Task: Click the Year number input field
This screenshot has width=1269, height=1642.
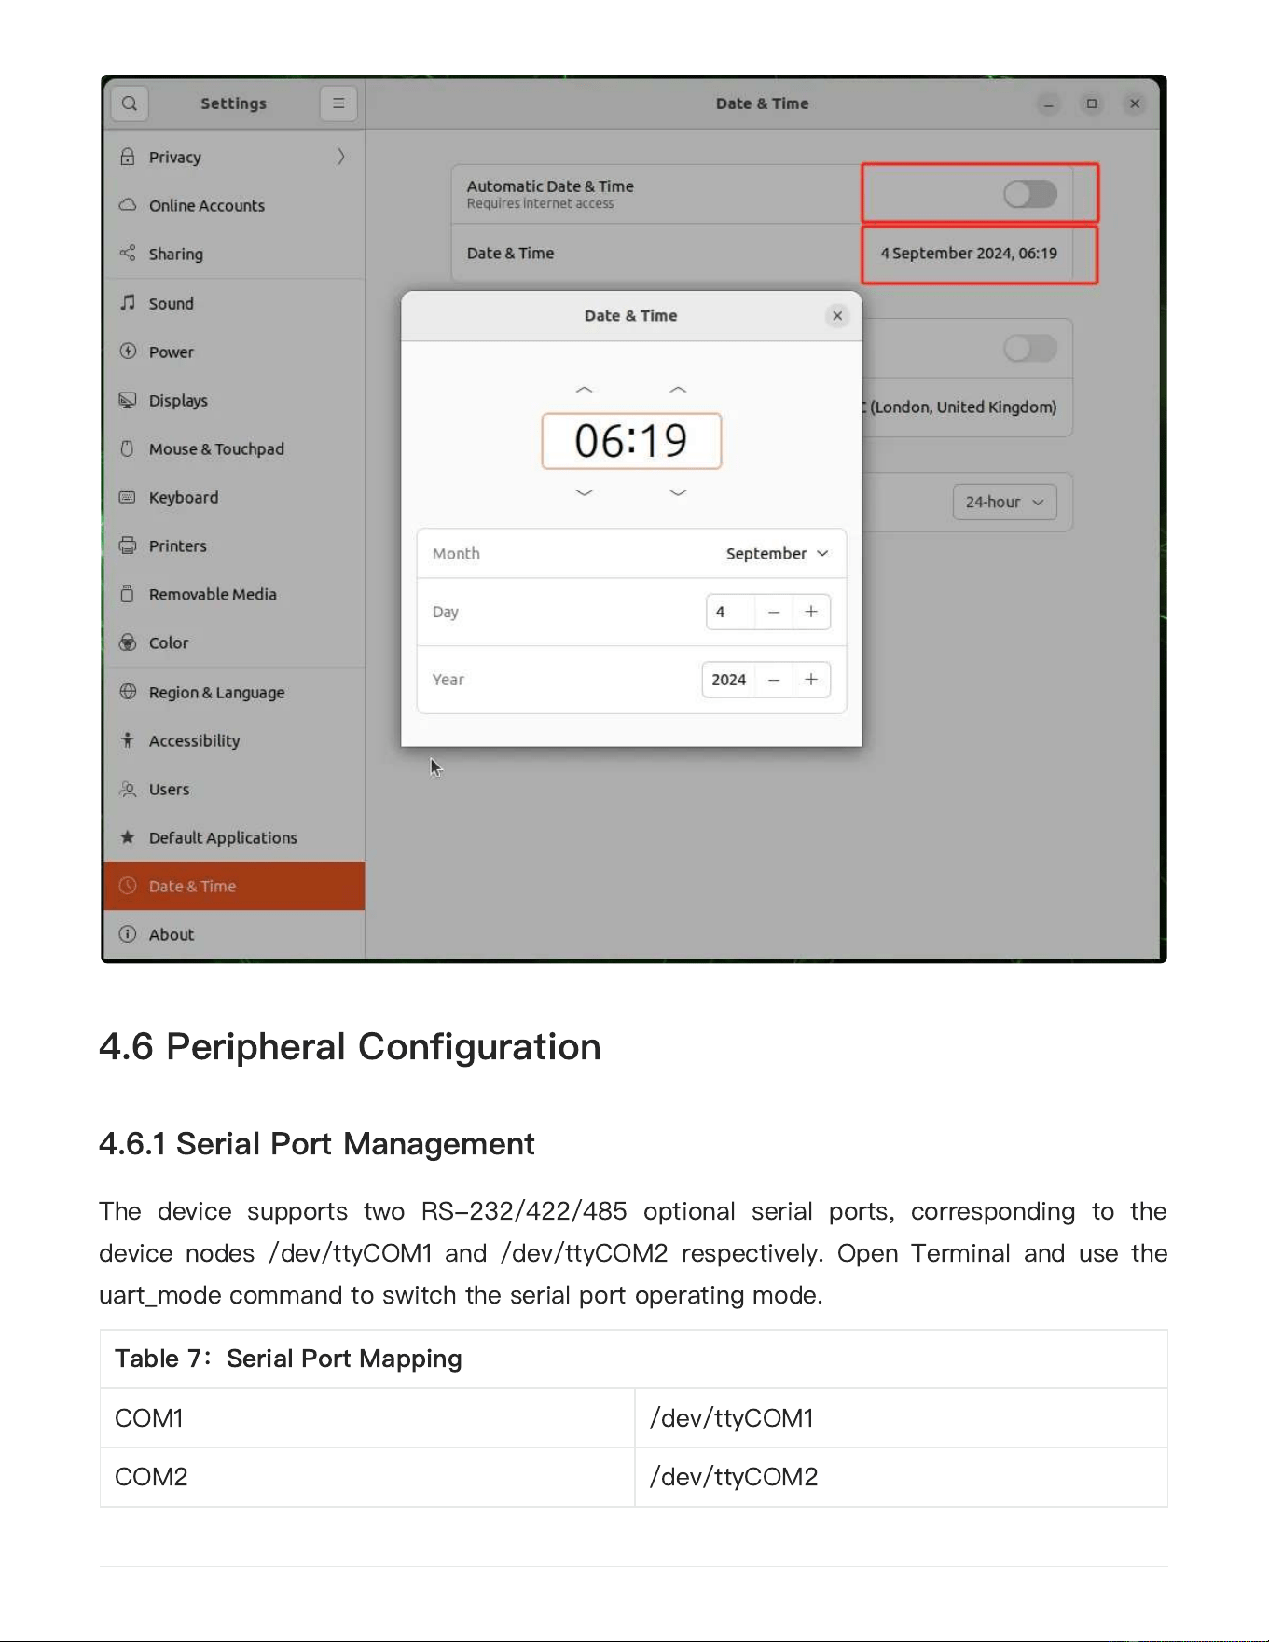Action: tap(729, 680)
